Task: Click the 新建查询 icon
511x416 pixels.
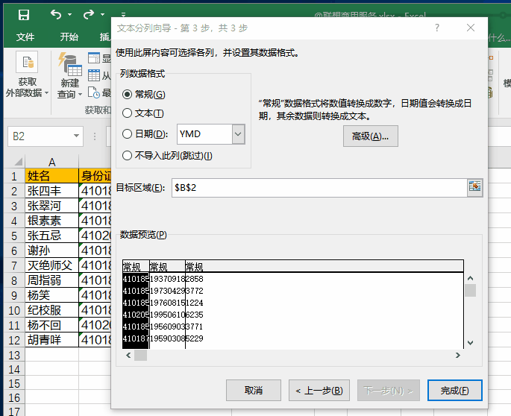Action: [69, 63]
